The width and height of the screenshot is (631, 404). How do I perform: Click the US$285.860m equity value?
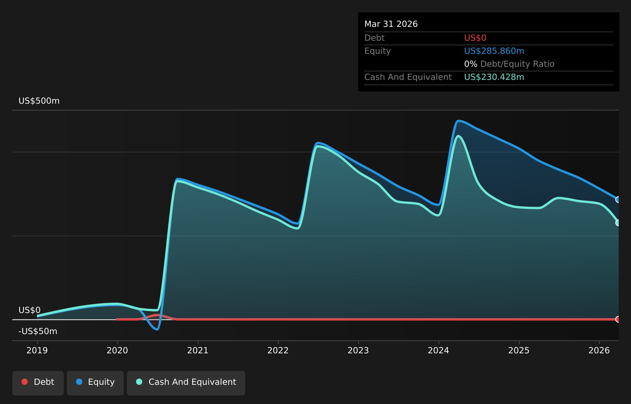coord(494,51)
